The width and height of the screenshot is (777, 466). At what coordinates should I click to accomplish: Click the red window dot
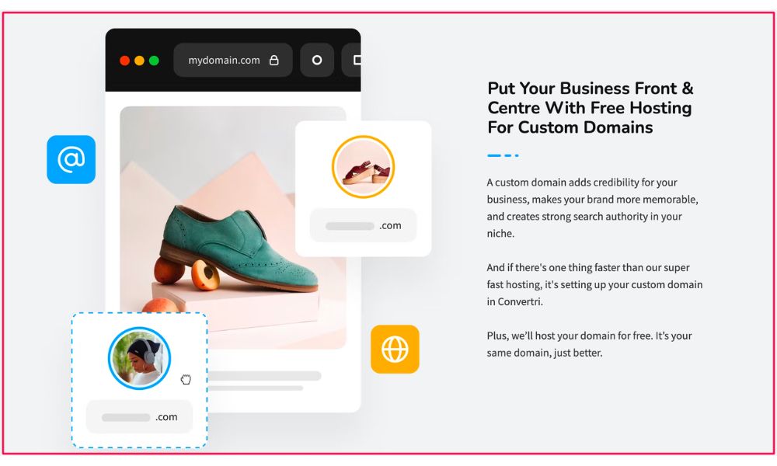[x=125, y=61]
